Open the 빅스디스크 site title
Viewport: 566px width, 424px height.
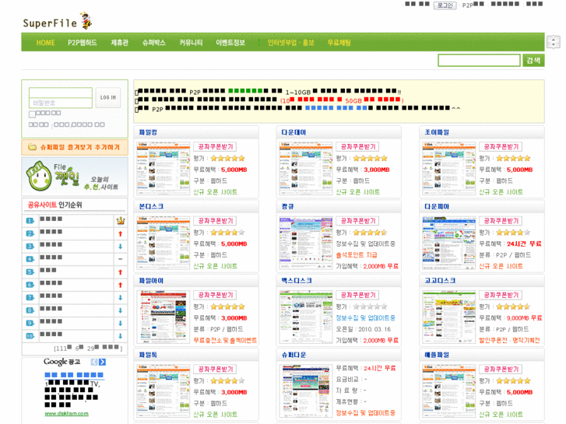click(x=297, y=281)
